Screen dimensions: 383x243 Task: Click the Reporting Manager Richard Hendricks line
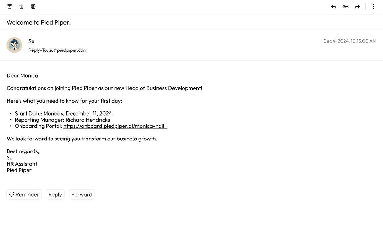click(x=63, y=120)
